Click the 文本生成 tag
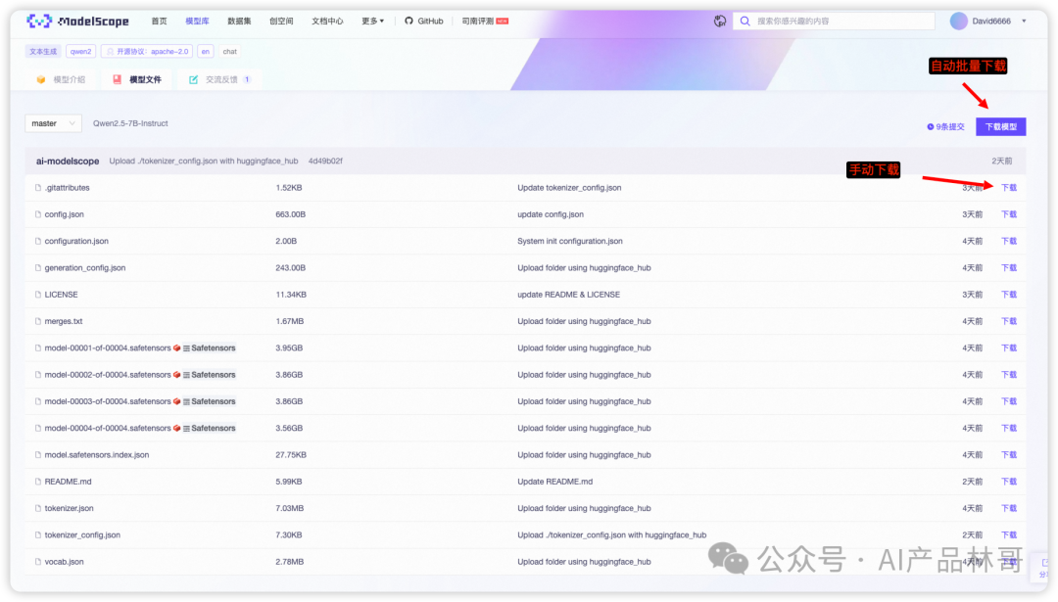Image resolution: width=1058 pixels, height=602 pixels. click(43, 51)
